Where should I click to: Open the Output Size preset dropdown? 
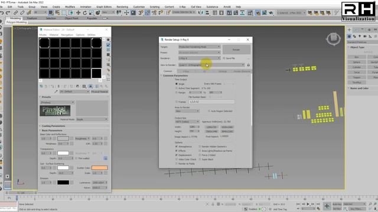187,122
